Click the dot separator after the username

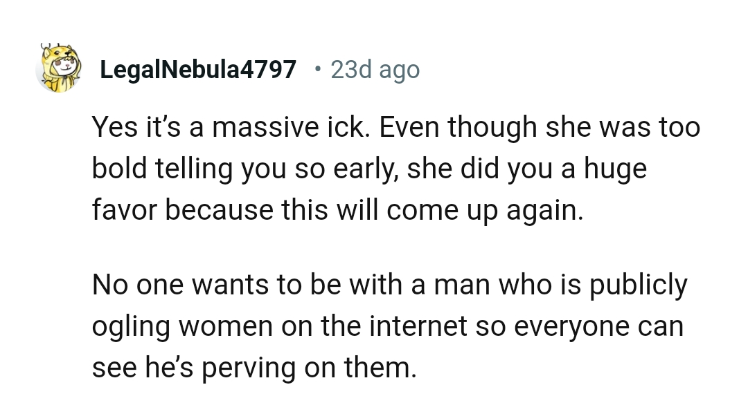317,69
